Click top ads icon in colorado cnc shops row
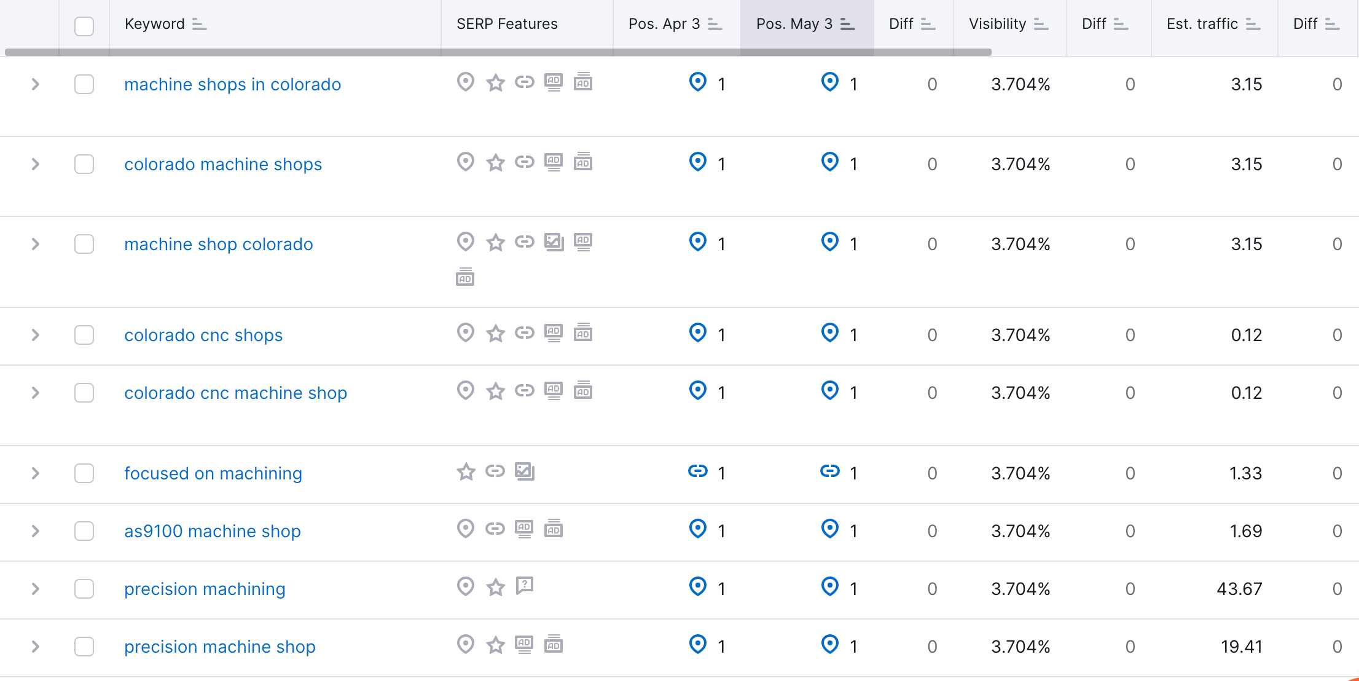Screen dimensions: 1359x681 tap(554, 333)
